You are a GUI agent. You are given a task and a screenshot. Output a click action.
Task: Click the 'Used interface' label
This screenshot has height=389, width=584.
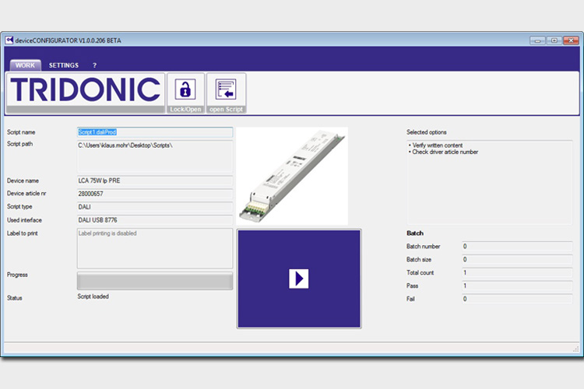24,220
